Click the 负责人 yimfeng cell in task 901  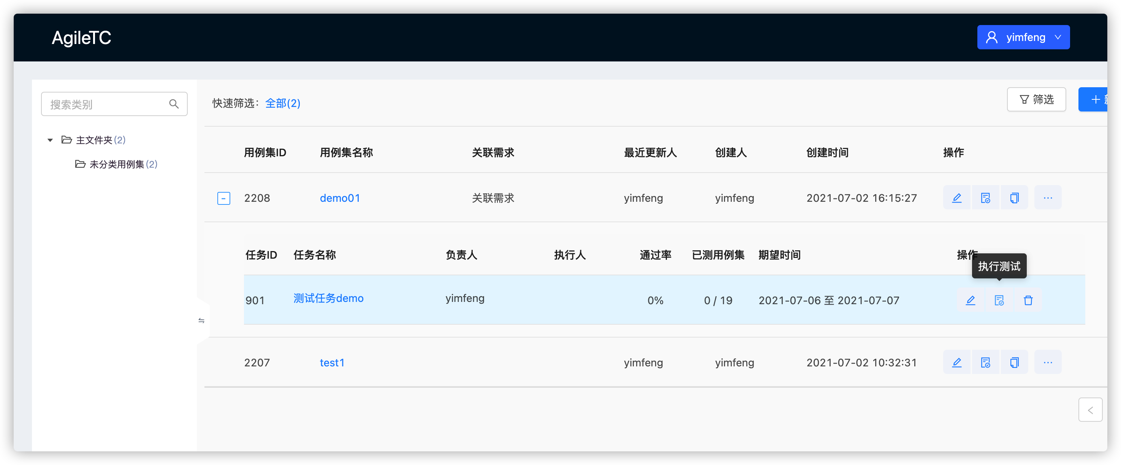click(465, 298)
